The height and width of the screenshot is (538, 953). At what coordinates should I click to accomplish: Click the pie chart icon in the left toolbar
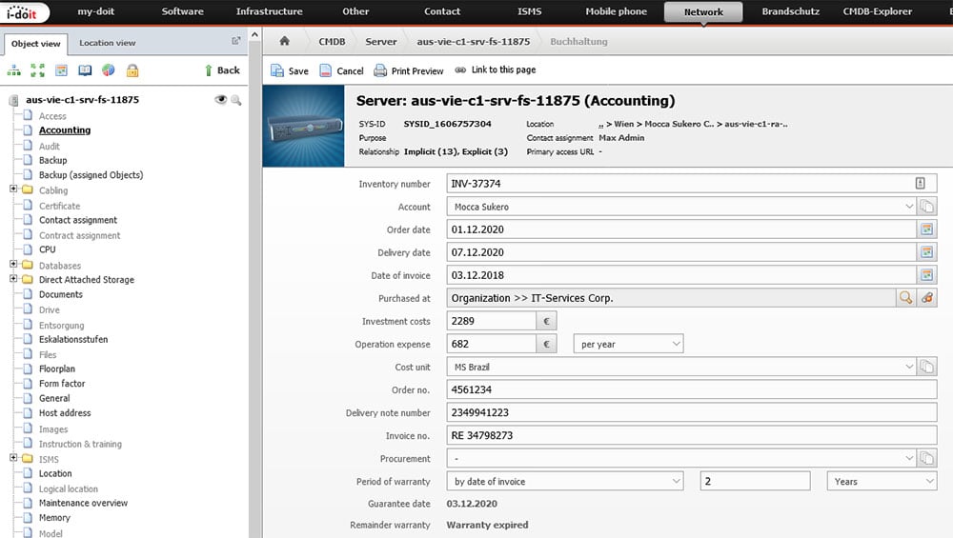pos(109,70)
